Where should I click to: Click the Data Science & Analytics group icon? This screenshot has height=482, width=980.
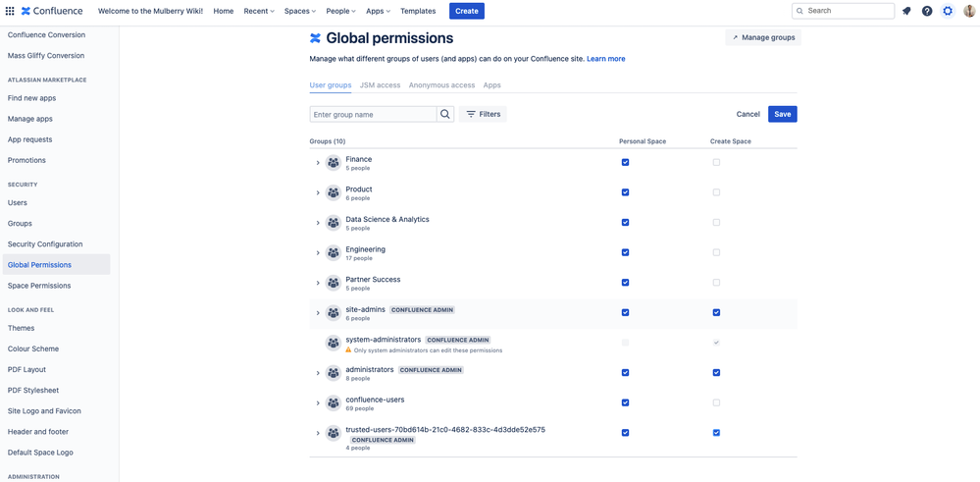point(334,223)
